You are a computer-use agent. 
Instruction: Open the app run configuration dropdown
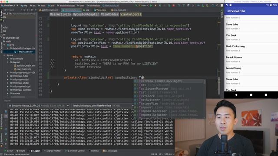[144, 6]
